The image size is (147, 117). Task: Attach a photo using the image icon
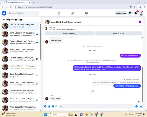[49, 106]
